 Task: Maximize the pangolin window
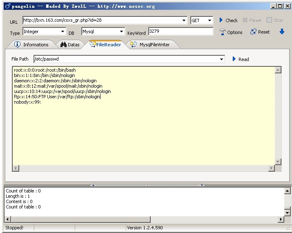(x=280, y=6)
